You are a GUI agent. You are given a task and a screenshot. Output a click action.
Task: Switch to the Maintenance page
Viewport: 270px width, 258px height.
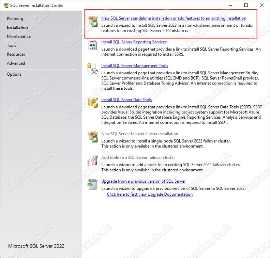point(19,36)
